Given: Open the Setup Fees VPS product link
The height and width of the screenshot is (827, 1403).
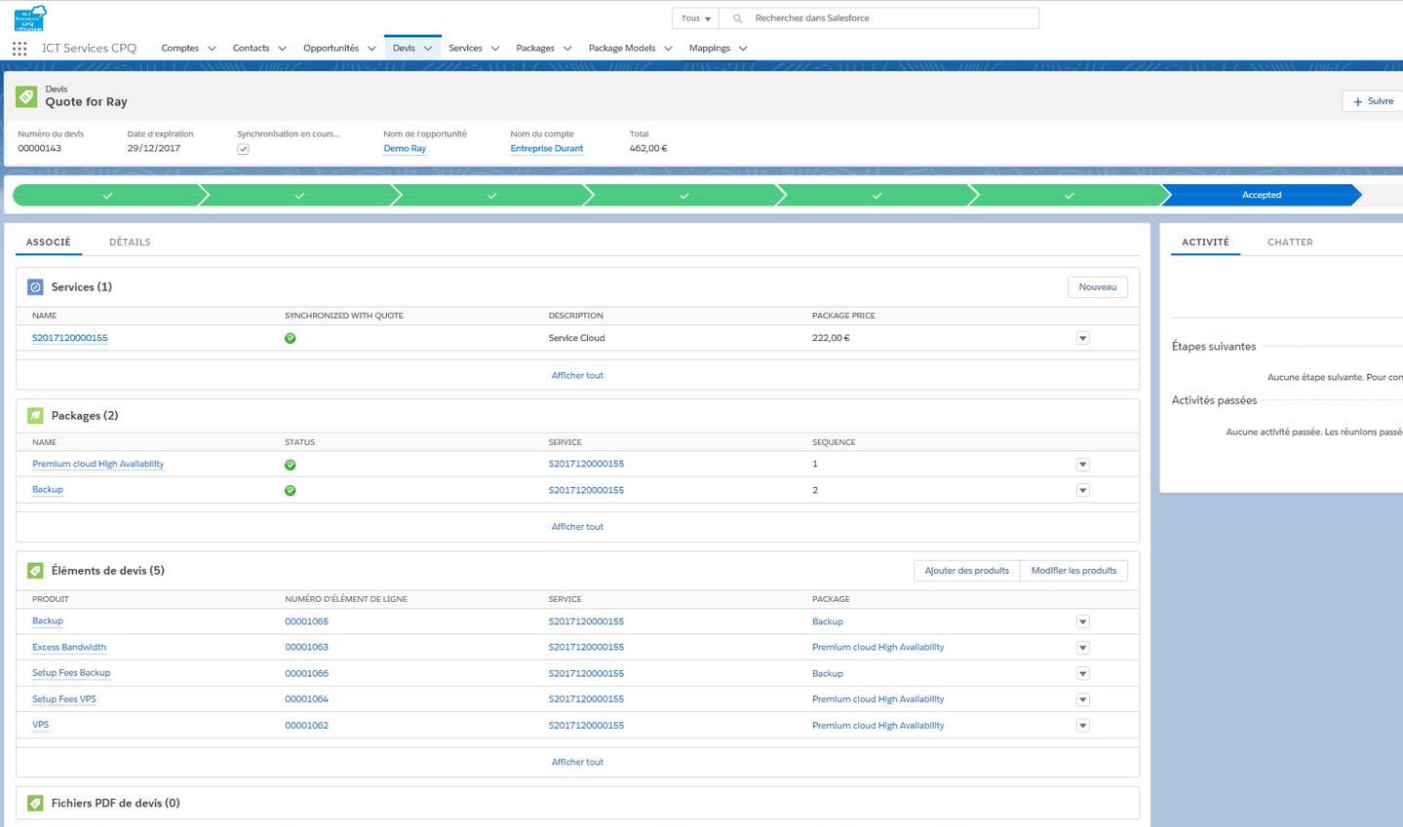Looking at the screenshot, I should pyautogui.click(x=64, y=699).
